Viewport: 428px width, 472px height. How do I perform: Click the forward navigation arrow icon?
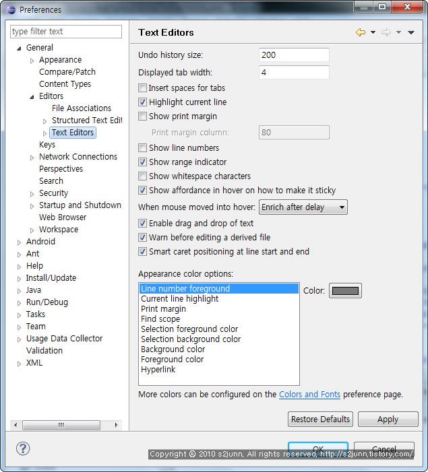tap(386, 32)
